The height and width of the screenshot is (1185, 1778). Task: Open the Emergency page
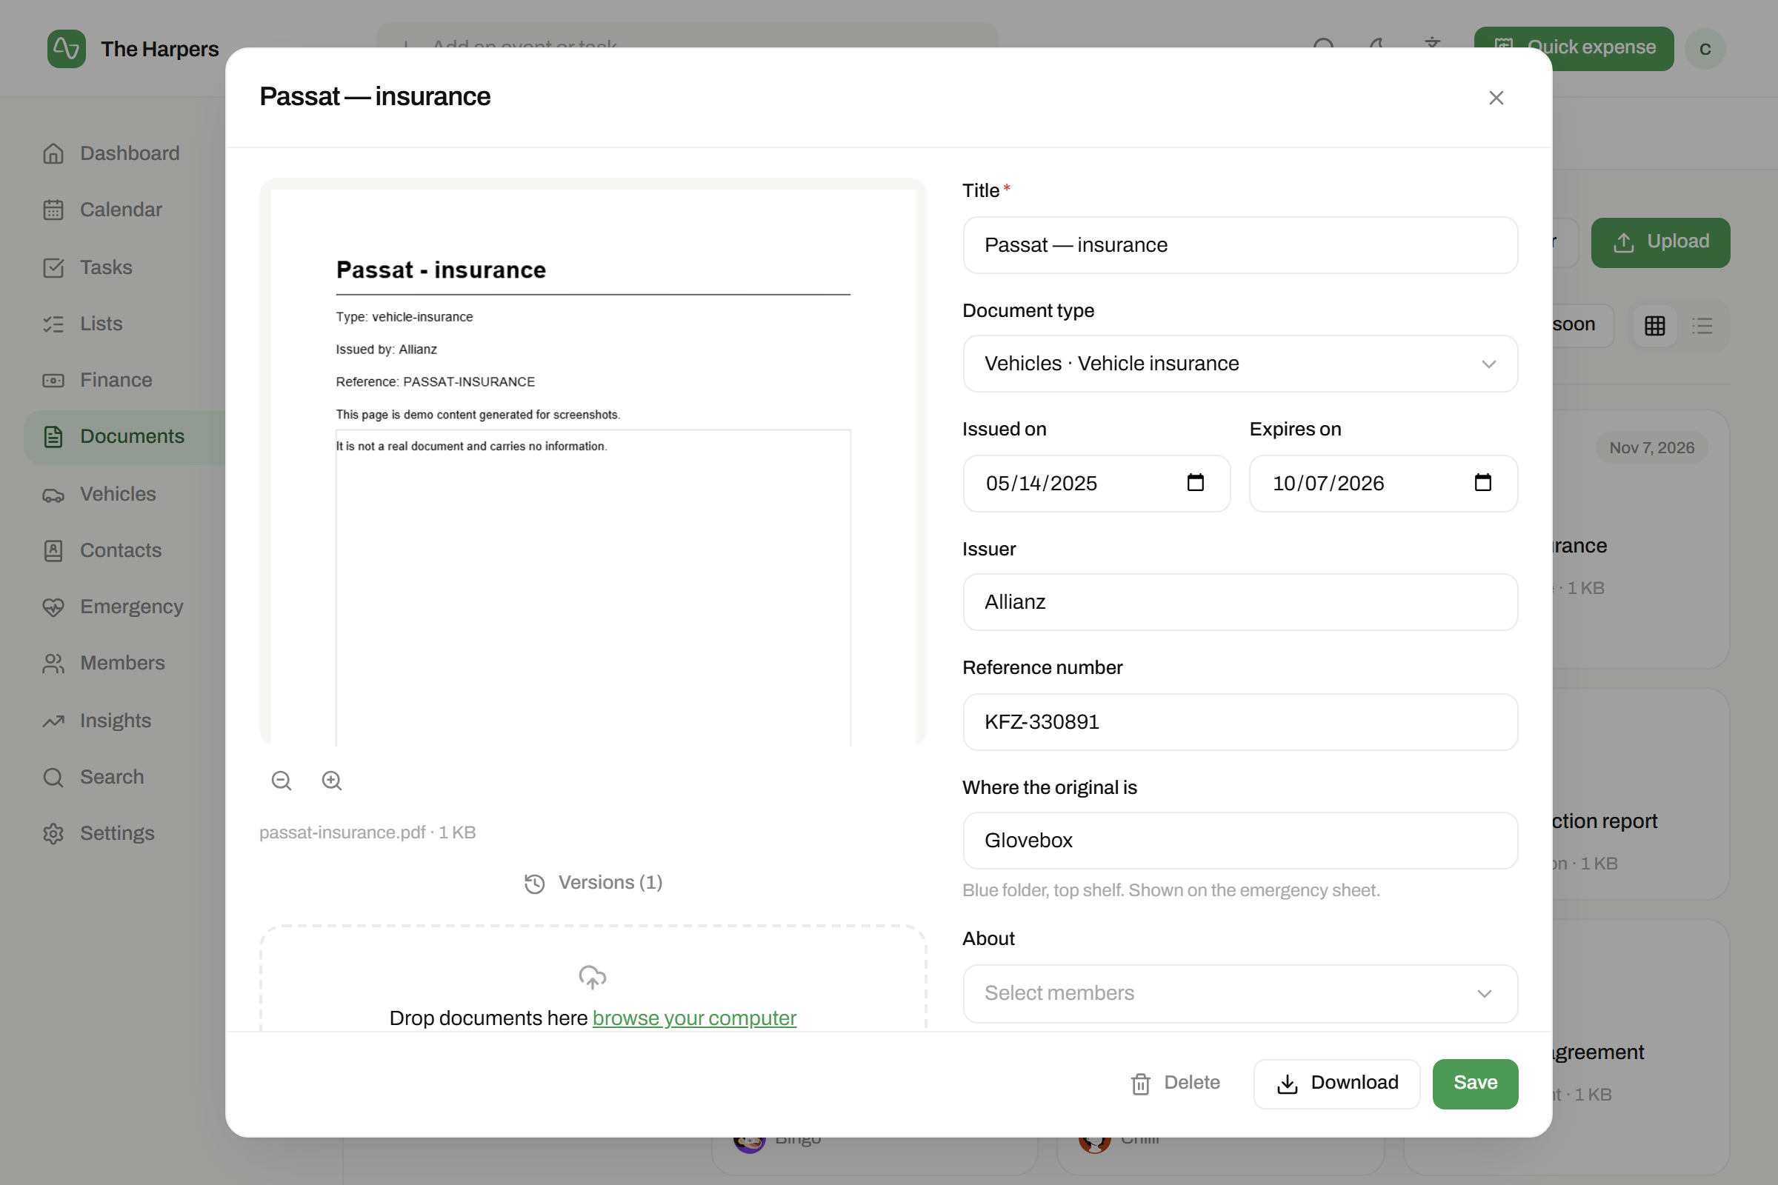(124, 607)
